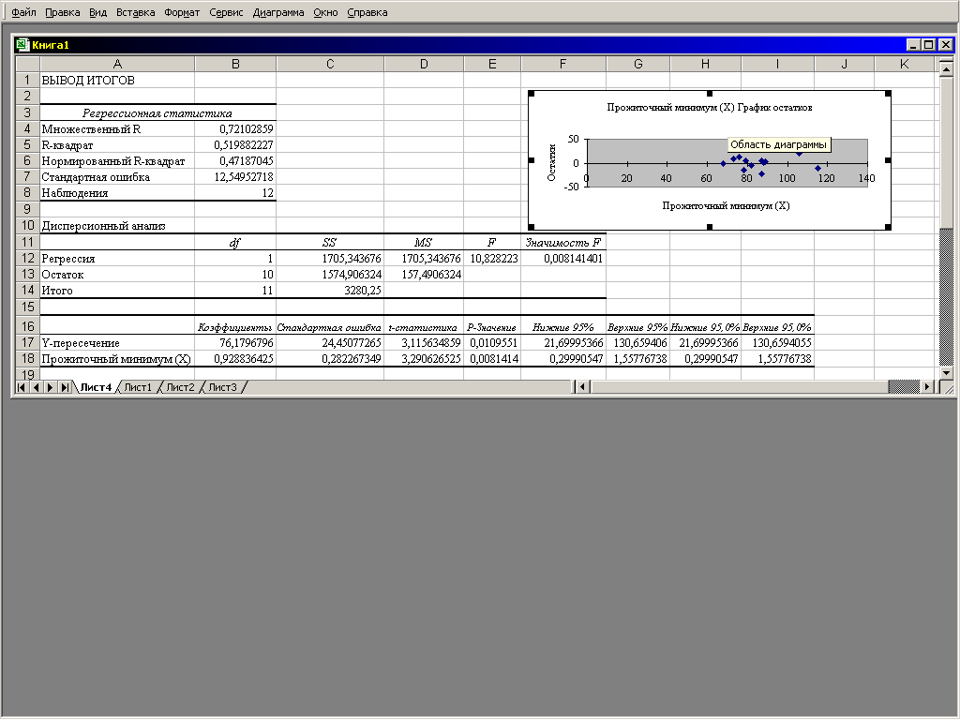The height and width of the screenshot is (720, 960).
Task: Select row 15 header
Action: tap(27, 307)
